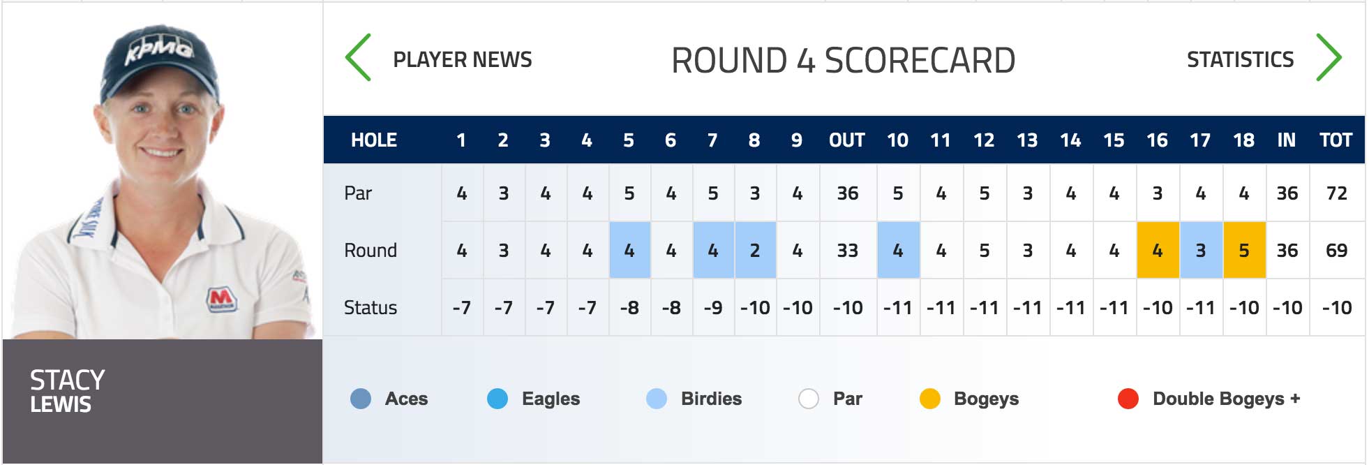1369x465 pixels.
Task: Select the hole 18 bogey score cell
Action: (1244, 250)
